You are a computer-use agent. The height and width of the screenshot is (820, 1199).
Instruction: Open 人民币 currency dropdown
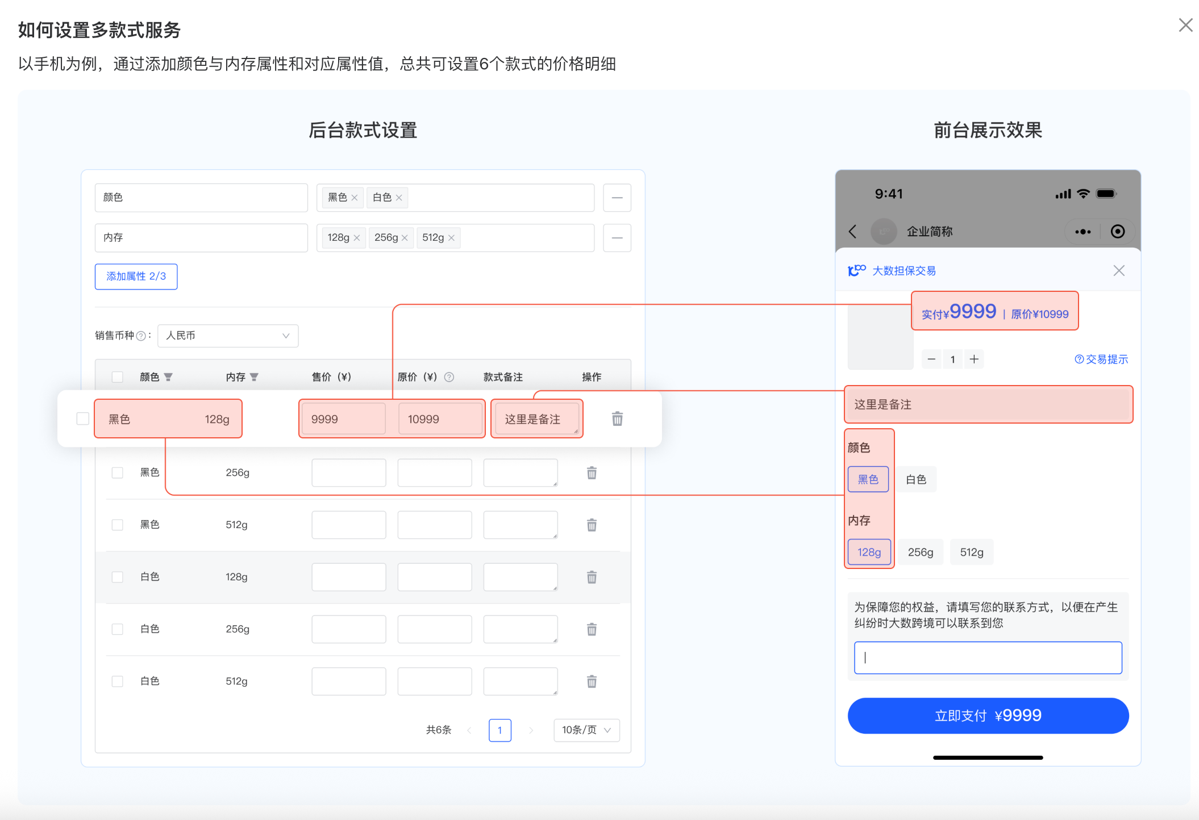[228, 336]
